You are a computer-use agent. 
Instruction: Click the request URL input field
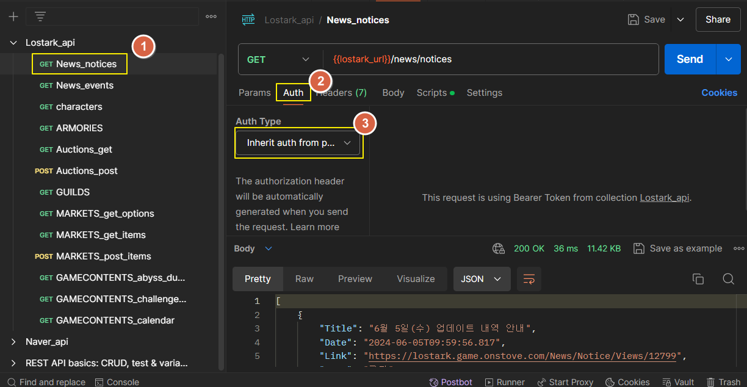point(491,59)
